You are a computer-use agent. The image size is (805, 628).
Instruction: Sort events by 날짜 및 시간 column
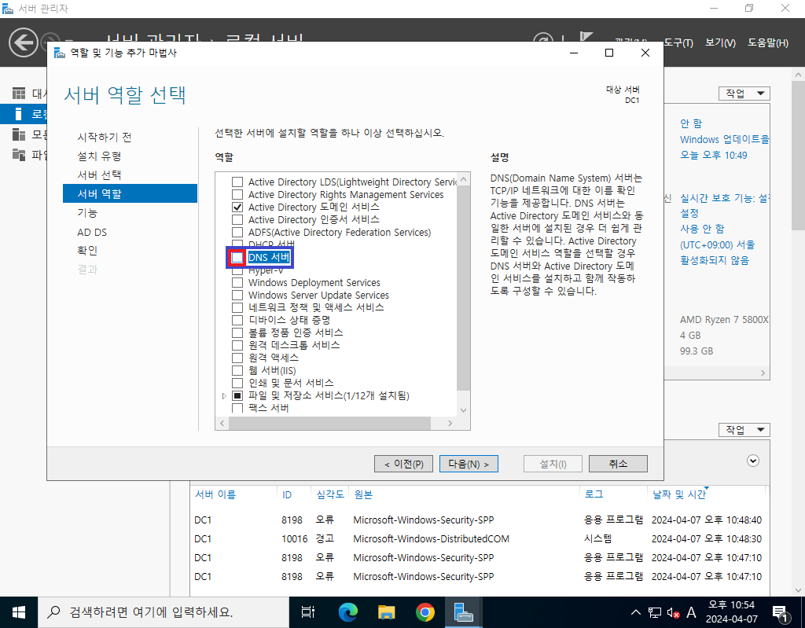(679, 494)
